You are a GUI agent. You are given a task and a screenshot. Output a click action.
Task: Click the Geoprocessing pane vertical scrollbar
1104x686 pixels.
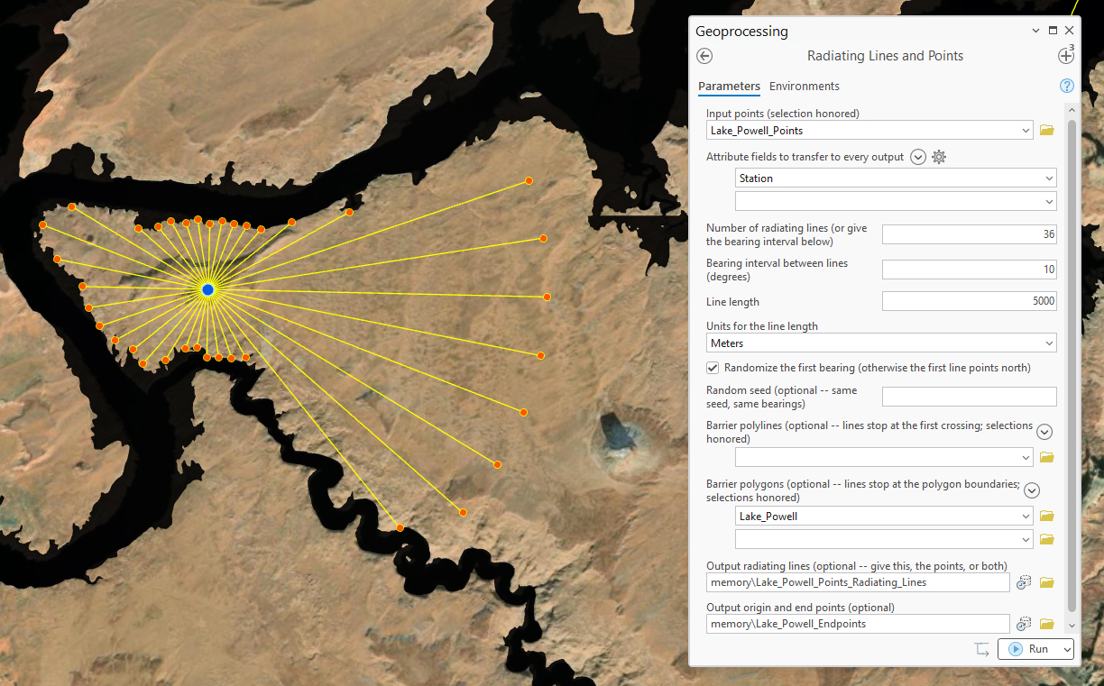pyautogui.click(x=1072, y=364)
